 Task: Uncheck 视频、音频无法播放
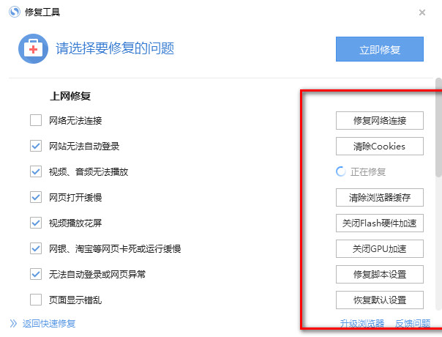point(36,171)
